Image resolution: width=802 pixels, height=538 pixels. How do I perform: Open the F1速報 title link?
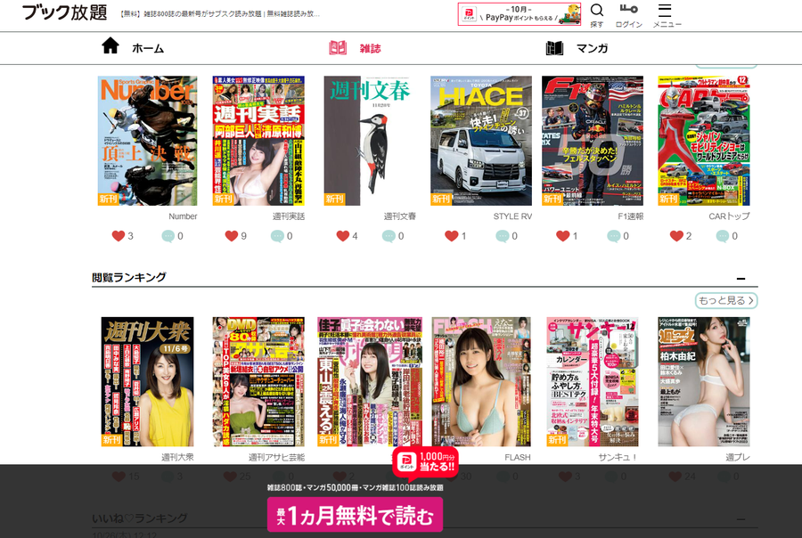point(630,216)
